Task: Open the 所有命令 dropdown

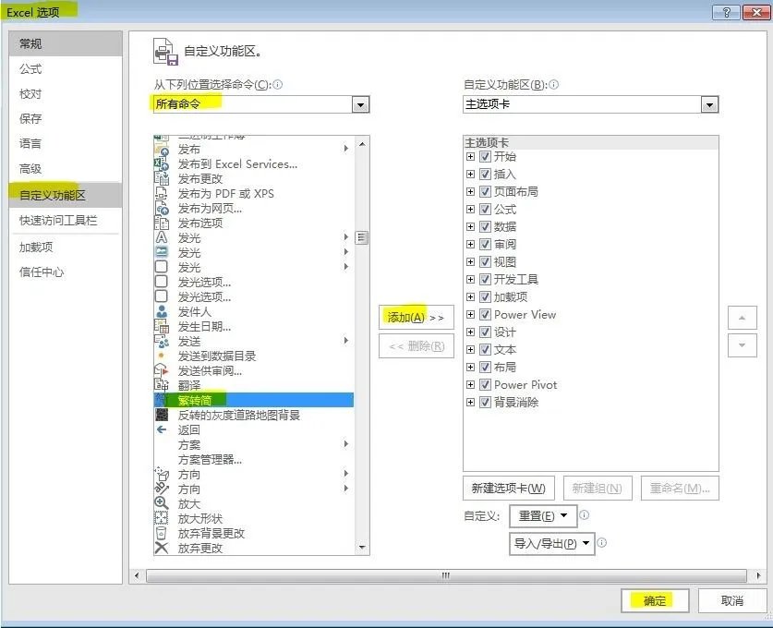Action: click(362, 104)
